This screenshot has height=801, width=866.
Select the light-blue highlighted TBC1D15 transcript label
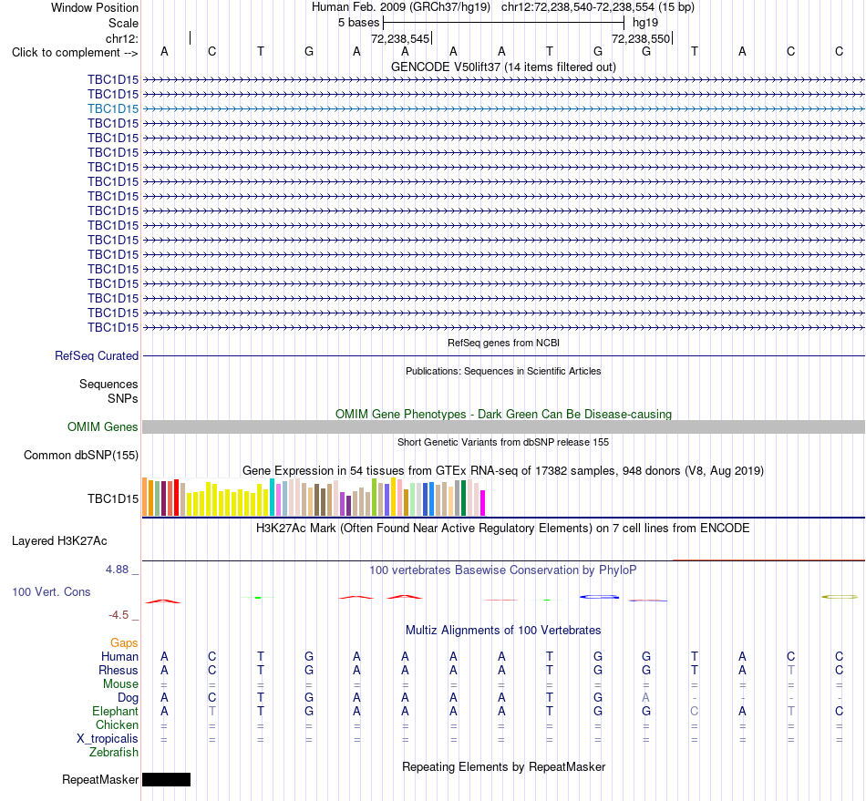[x=113, y=108]
